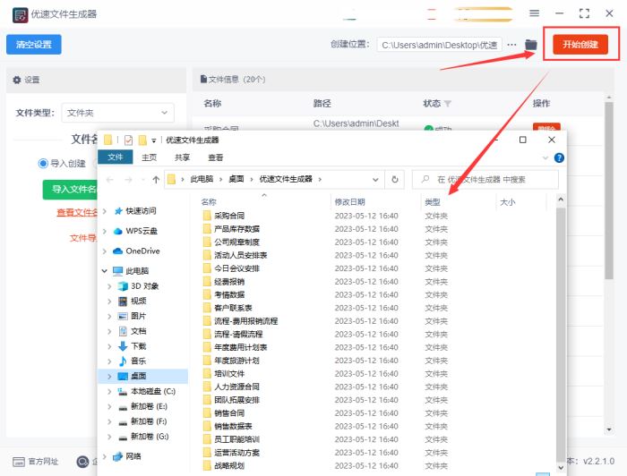The height and width of the screenshot is (476, 627).
Task: Click the 开始创建 button
Action: (580, 45)
